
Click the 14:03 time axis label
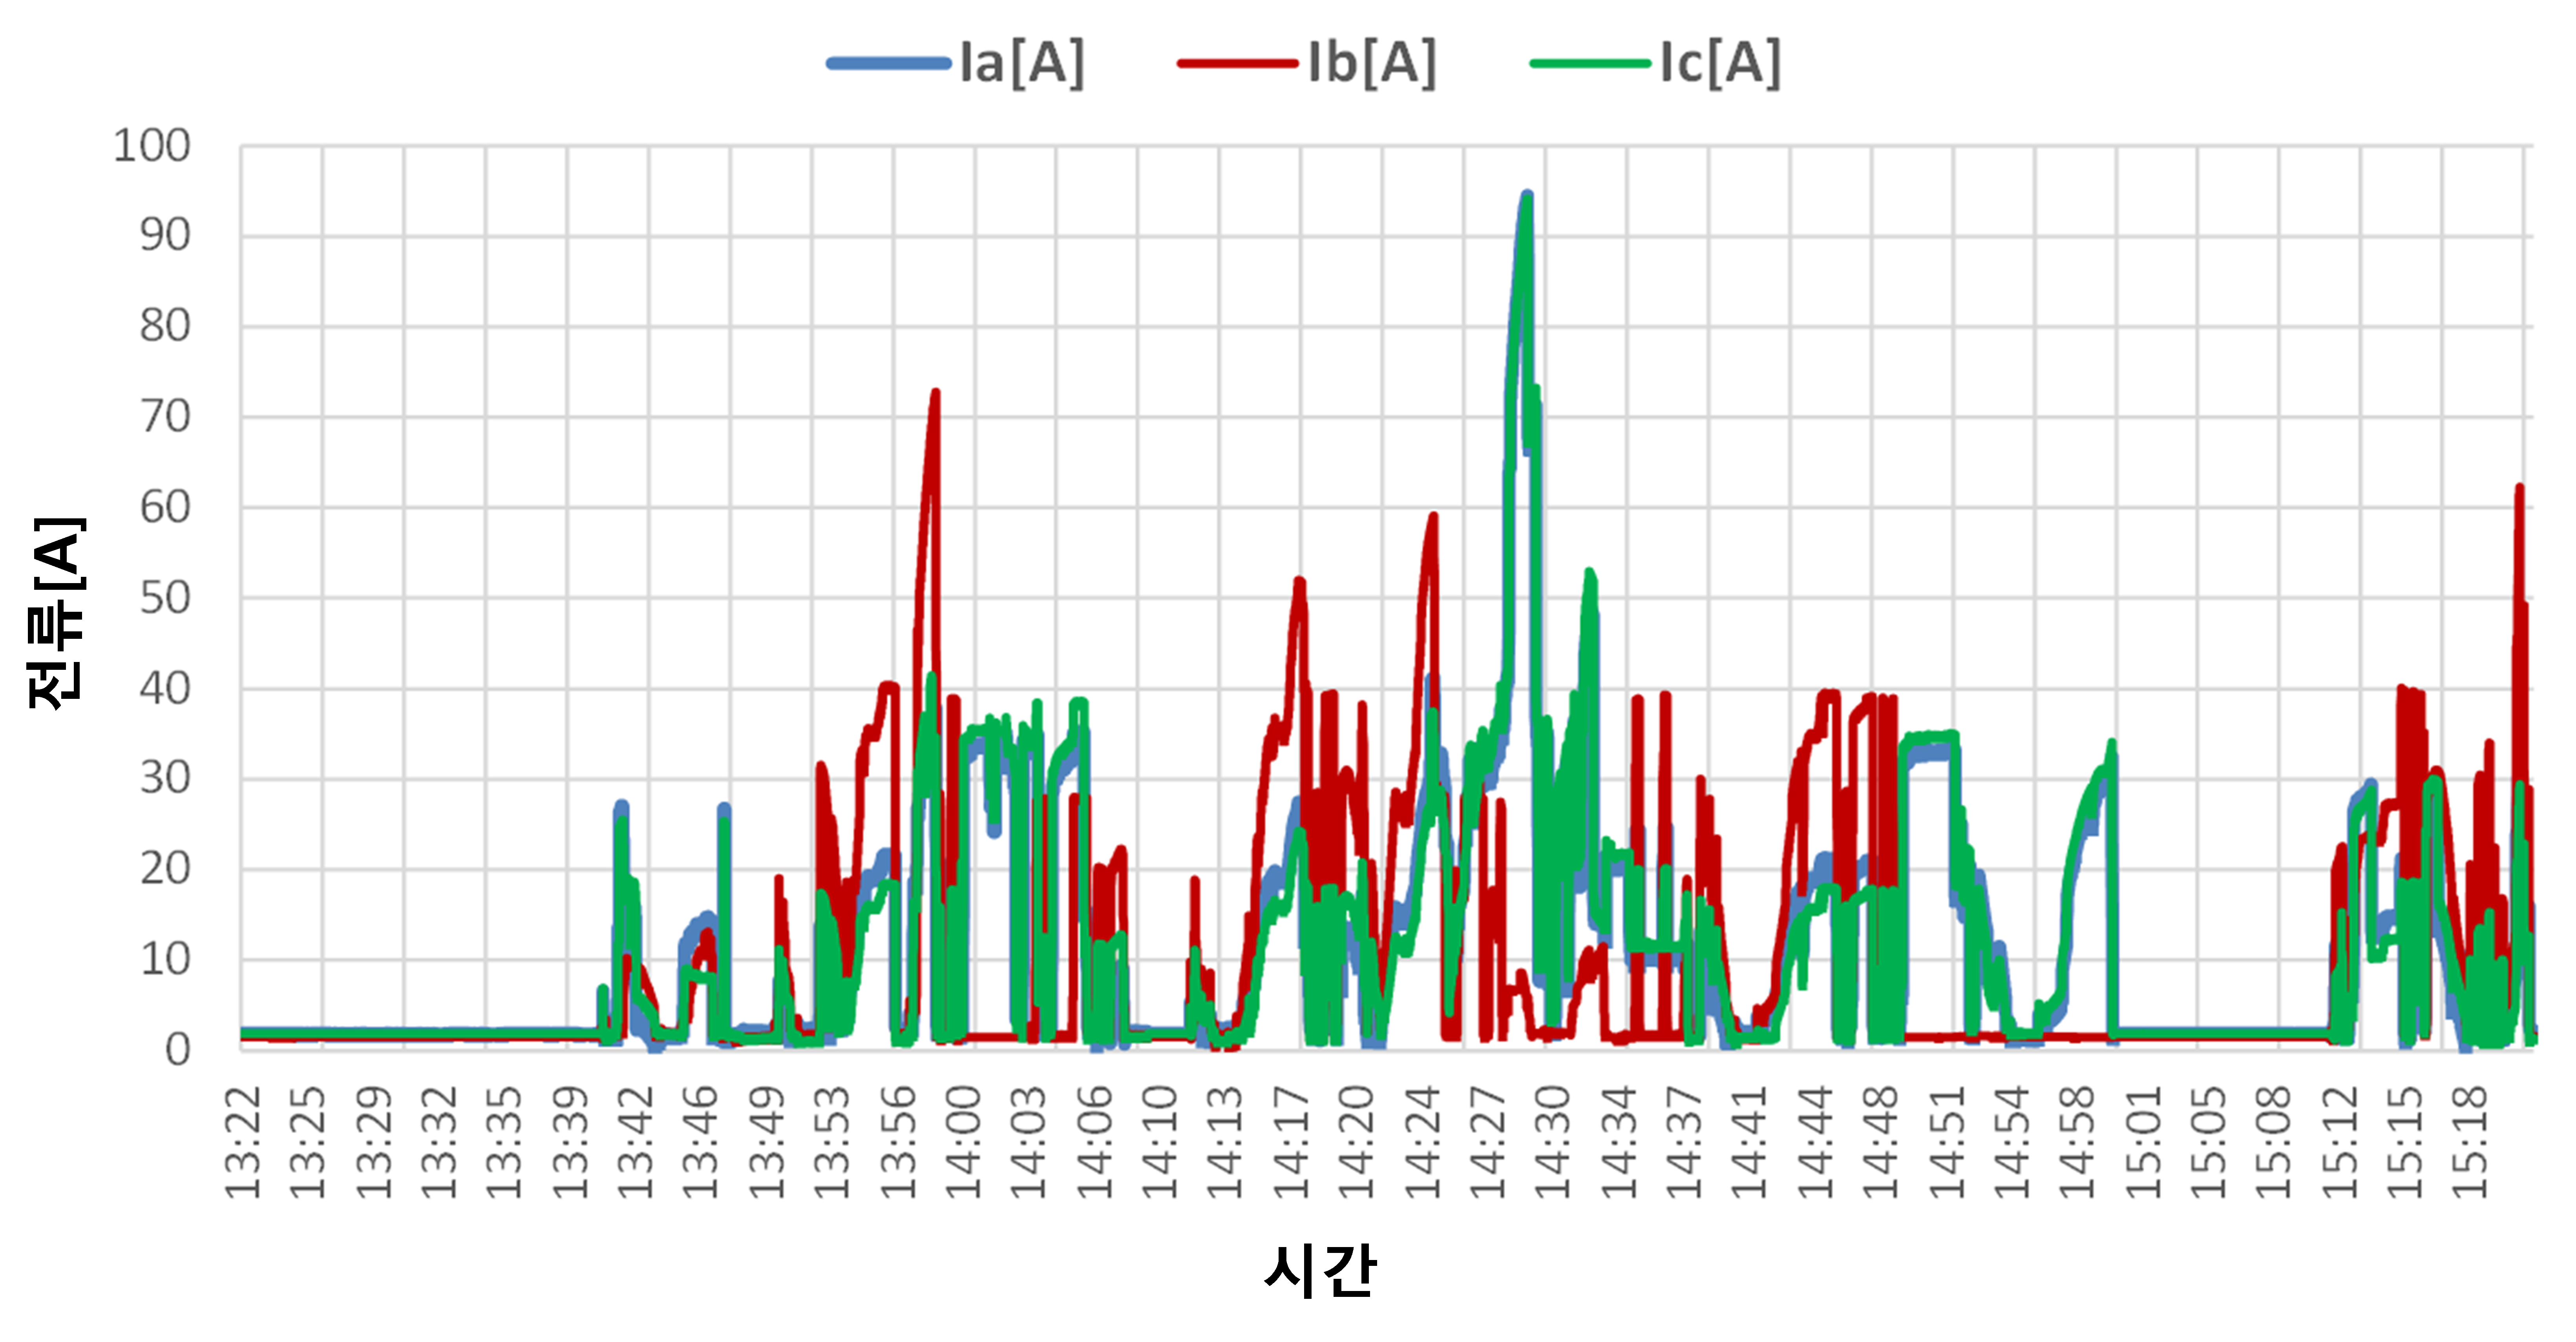coord(1028,1143)
